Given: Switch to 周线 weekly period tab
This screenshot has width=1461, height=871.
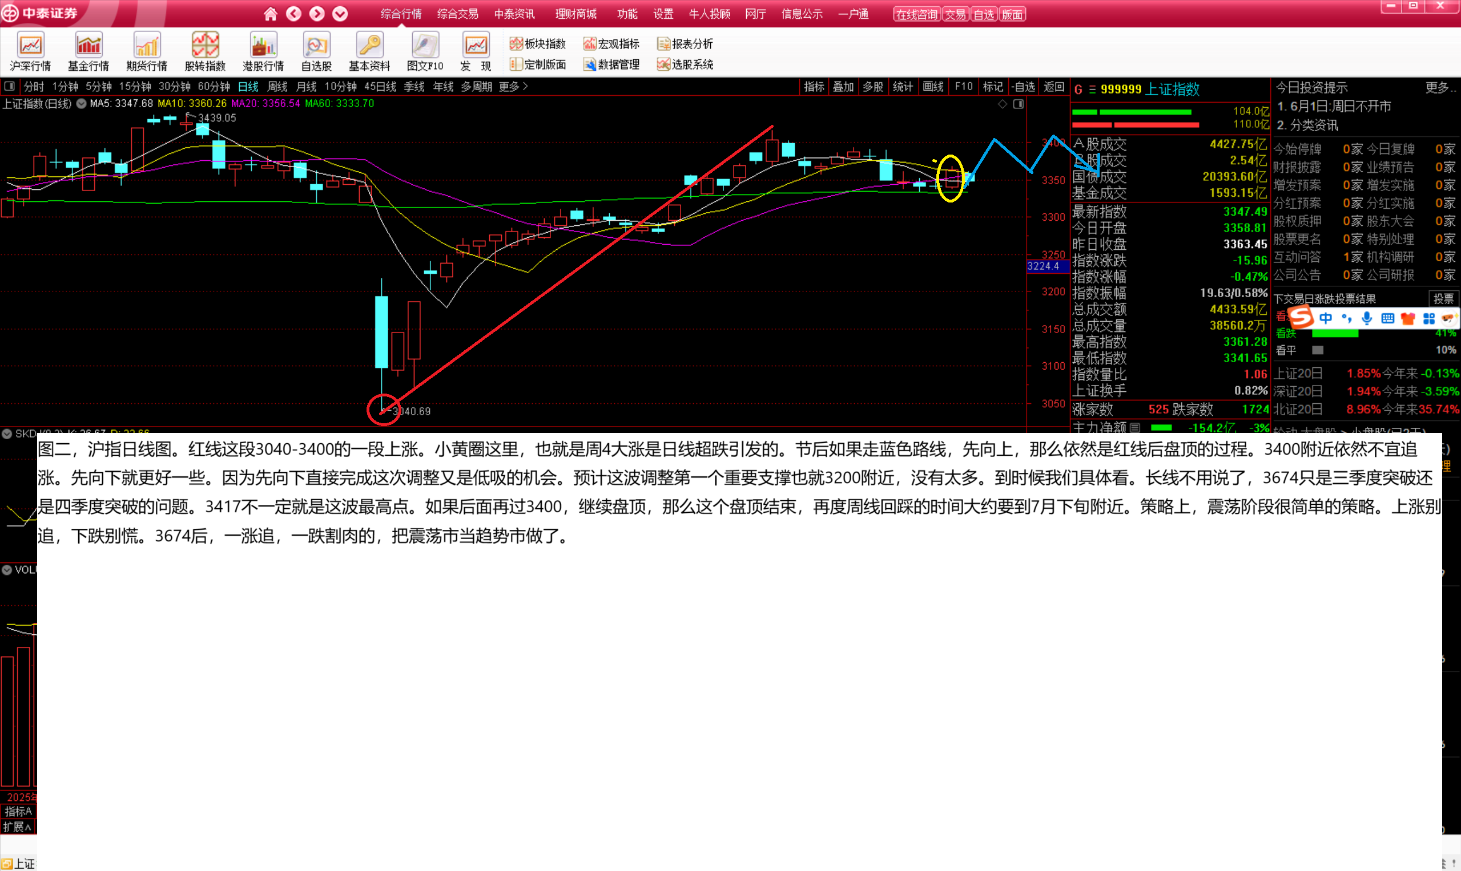Looking at the screenshot, I should tap(277, 86).
